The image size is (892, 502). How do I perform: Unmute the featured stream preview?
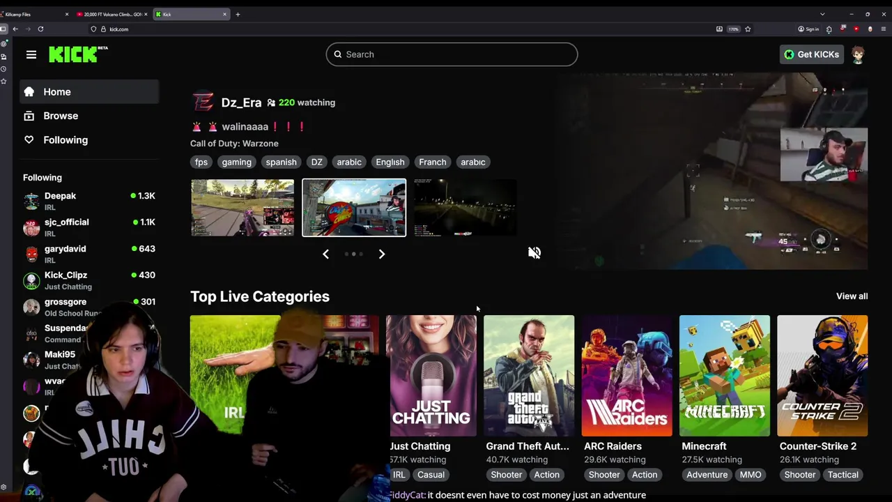tap(535, 253)
